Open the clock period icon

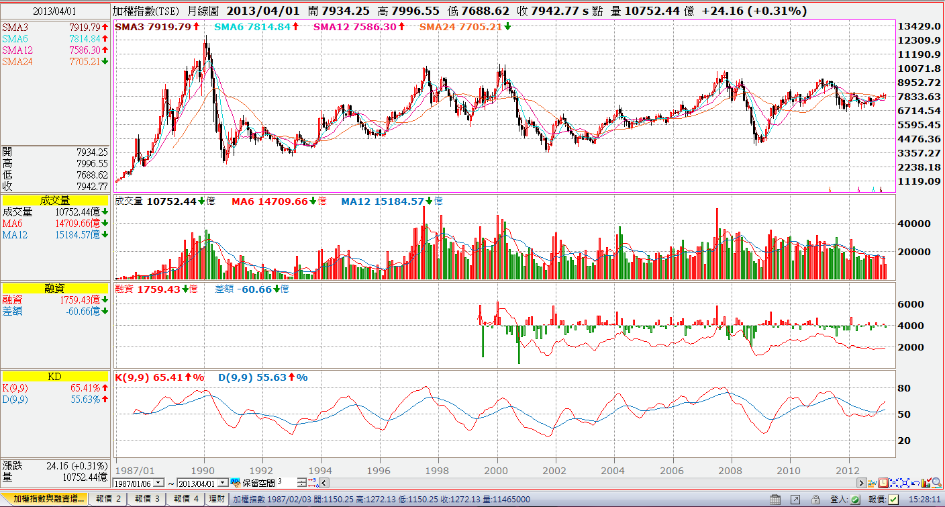click(x=883, y=483)
